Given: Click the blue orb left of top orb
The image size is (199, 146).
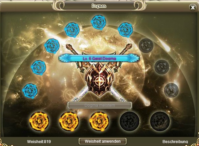Looking at the screenshot, I should (72, 30).
